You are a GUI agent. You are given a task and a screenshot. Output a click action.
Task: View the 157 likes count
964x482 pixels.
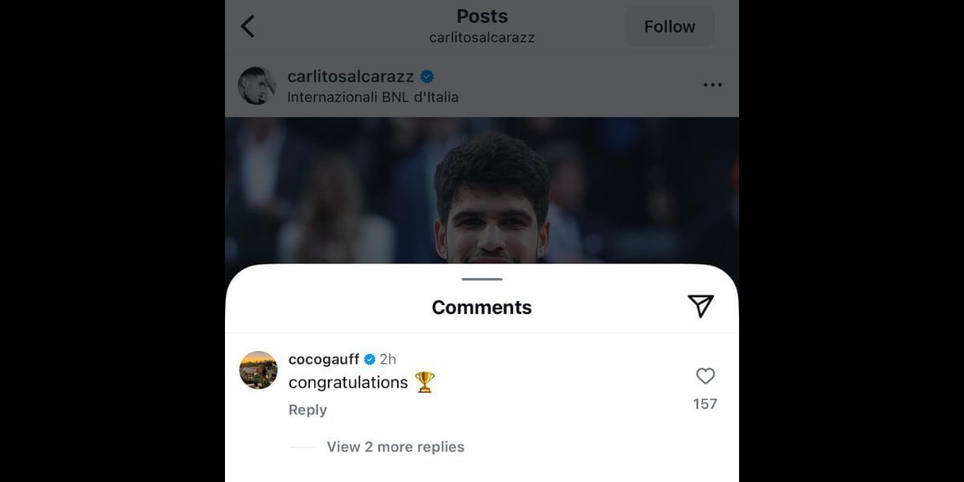pos(705,404)
